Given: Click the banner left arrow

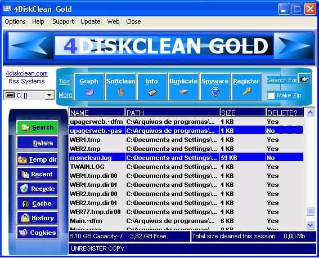Looking at the screenshot, I should 30,46.
